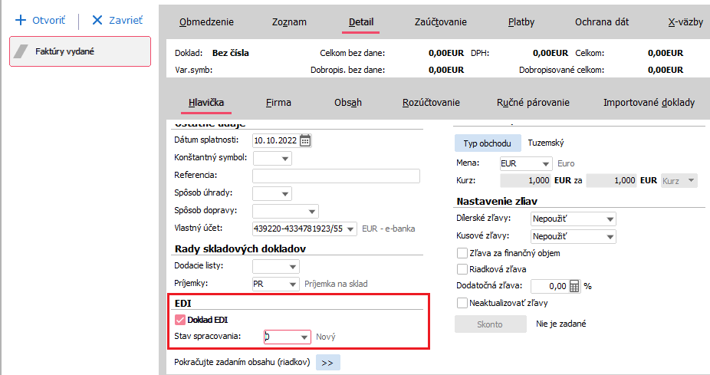
Task: Open the Dílerské zľavy dropdown
Action: tap(609, 219)
